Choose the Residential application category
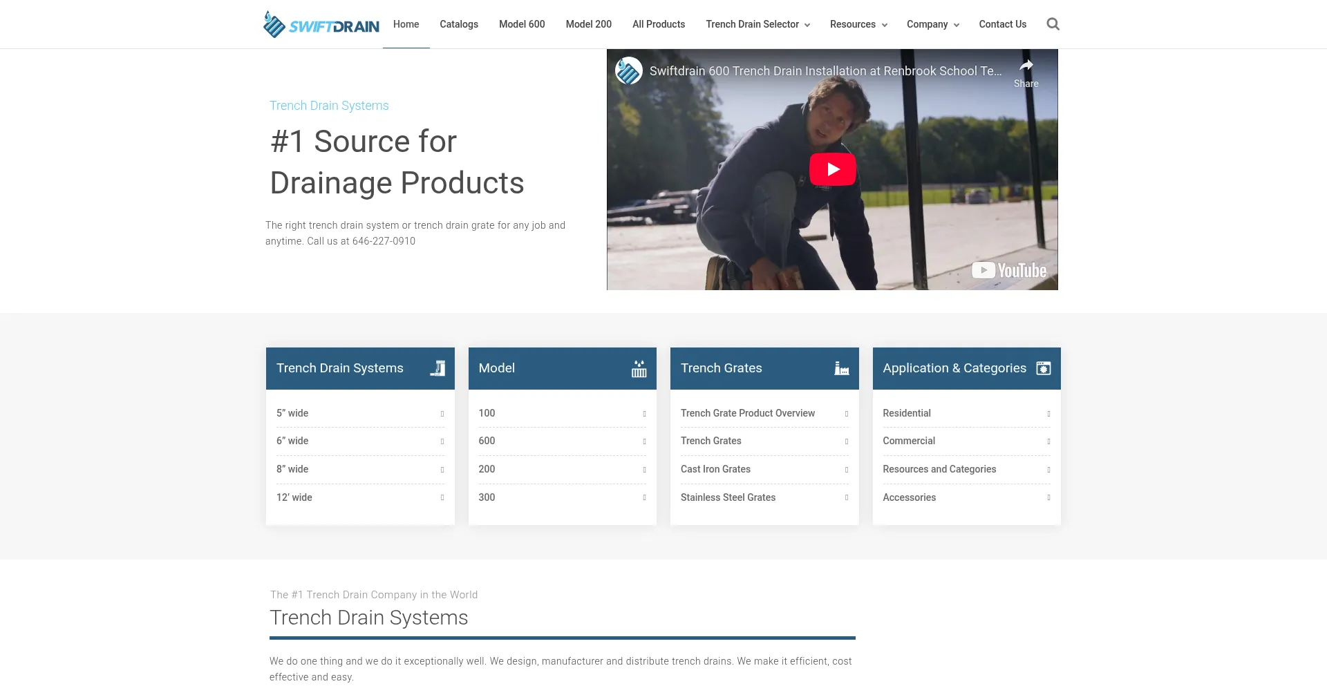Viewport: 1327px width, 686px height. 906,413
